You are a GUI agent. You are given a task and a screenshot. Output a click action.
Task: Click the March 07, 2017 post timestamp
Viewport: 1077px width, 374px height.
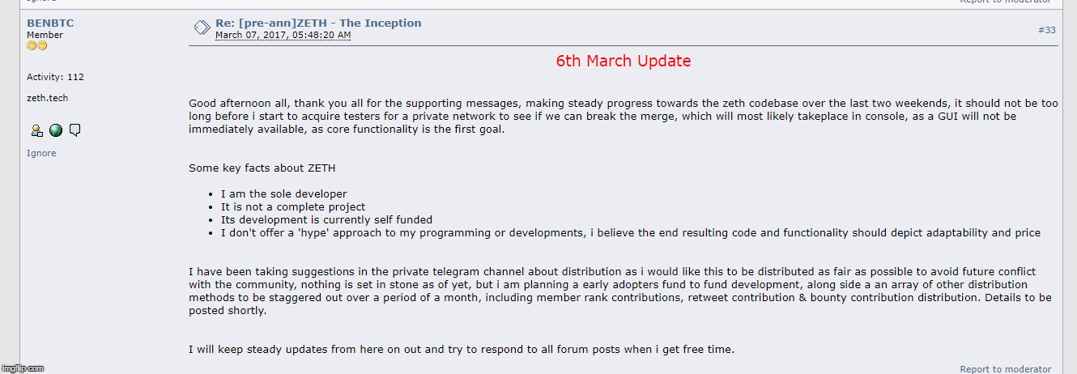[x=283, y=36]
